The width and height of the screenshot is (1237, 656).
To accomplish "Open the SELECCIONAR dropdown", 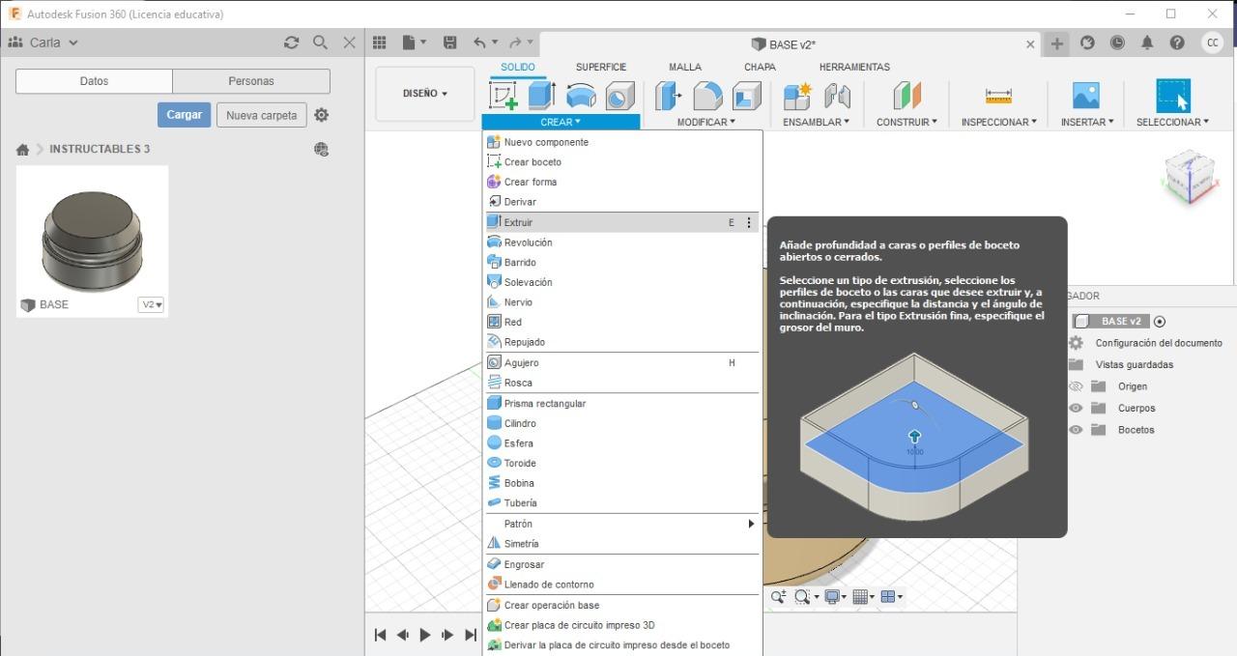I will 1173,122.
